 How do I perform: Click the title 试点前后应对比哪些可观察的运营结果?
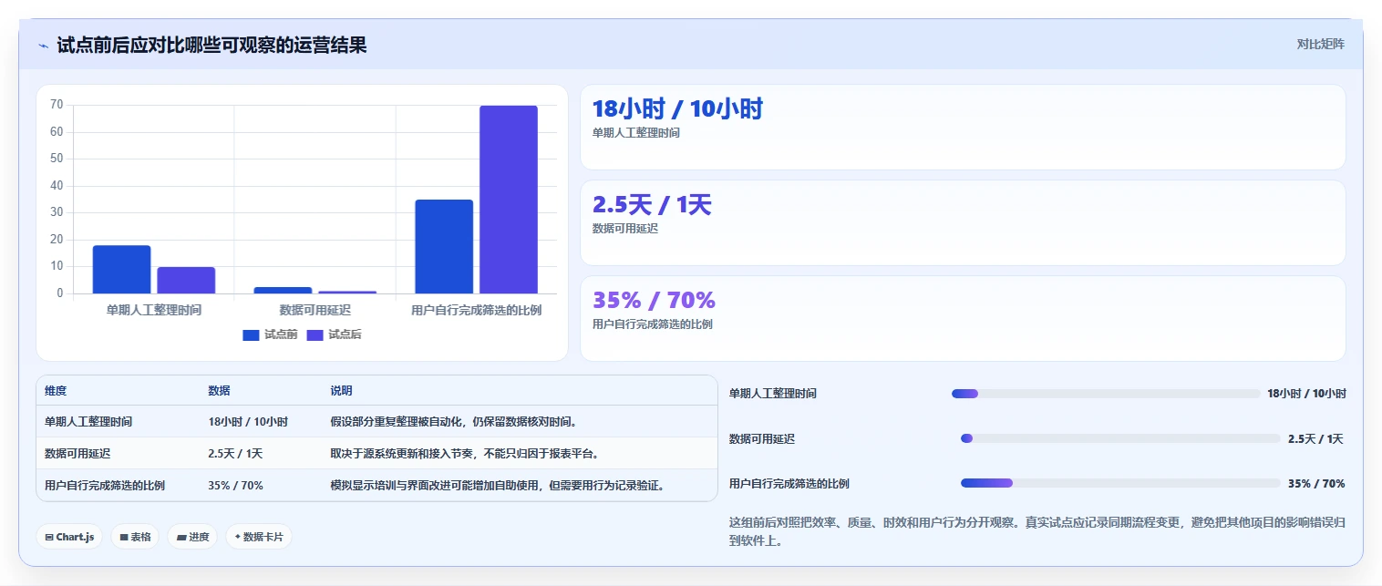point(211,45)
